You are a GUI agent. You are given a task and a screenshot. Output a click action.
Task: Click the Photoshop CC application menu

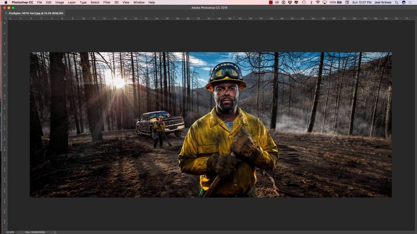22,2
